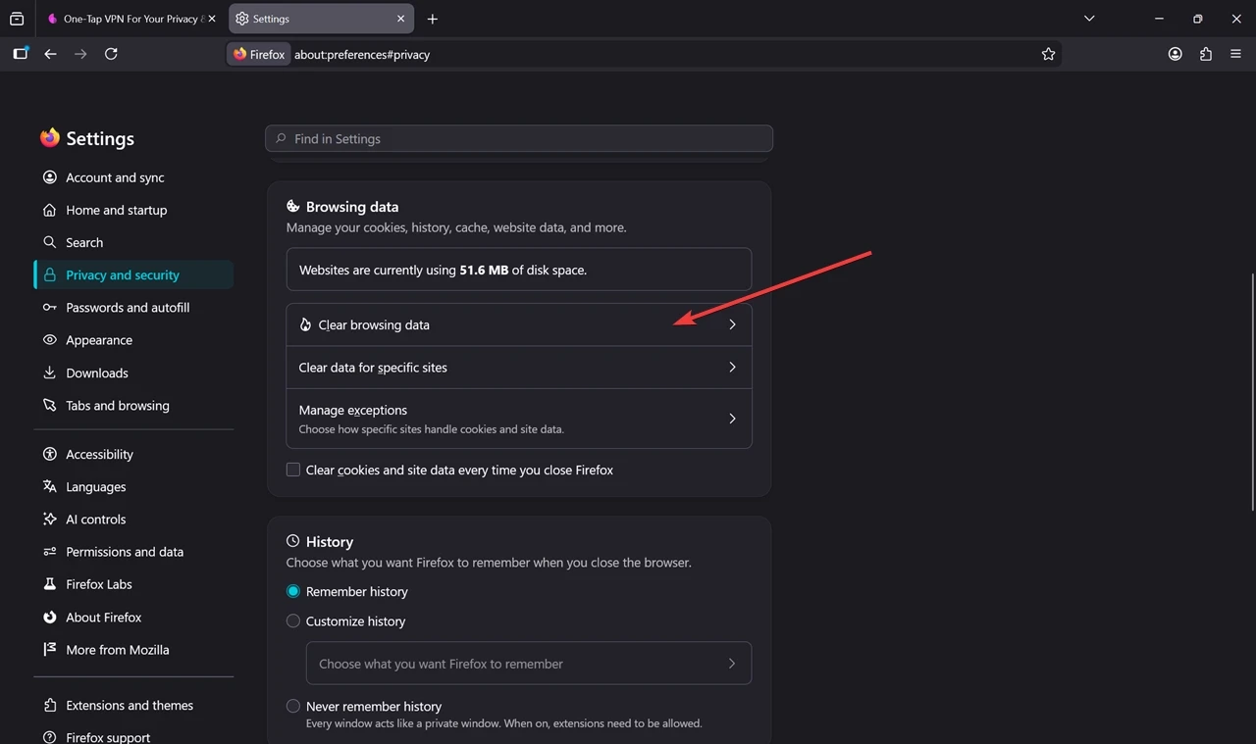Go to Search settings category
This screenshot has height=744, width=1256.
pos(133,242)
